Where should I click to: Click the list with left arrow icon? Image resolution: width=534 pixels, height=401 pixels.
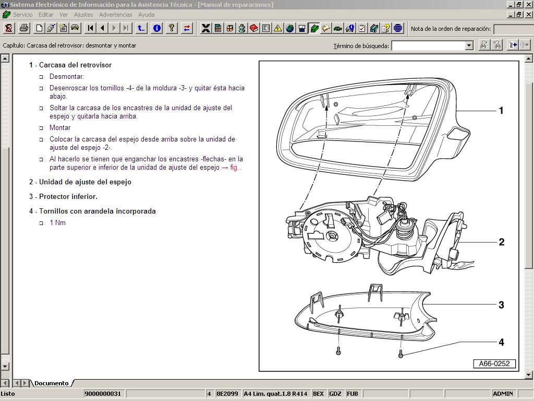tap(513, 45)
